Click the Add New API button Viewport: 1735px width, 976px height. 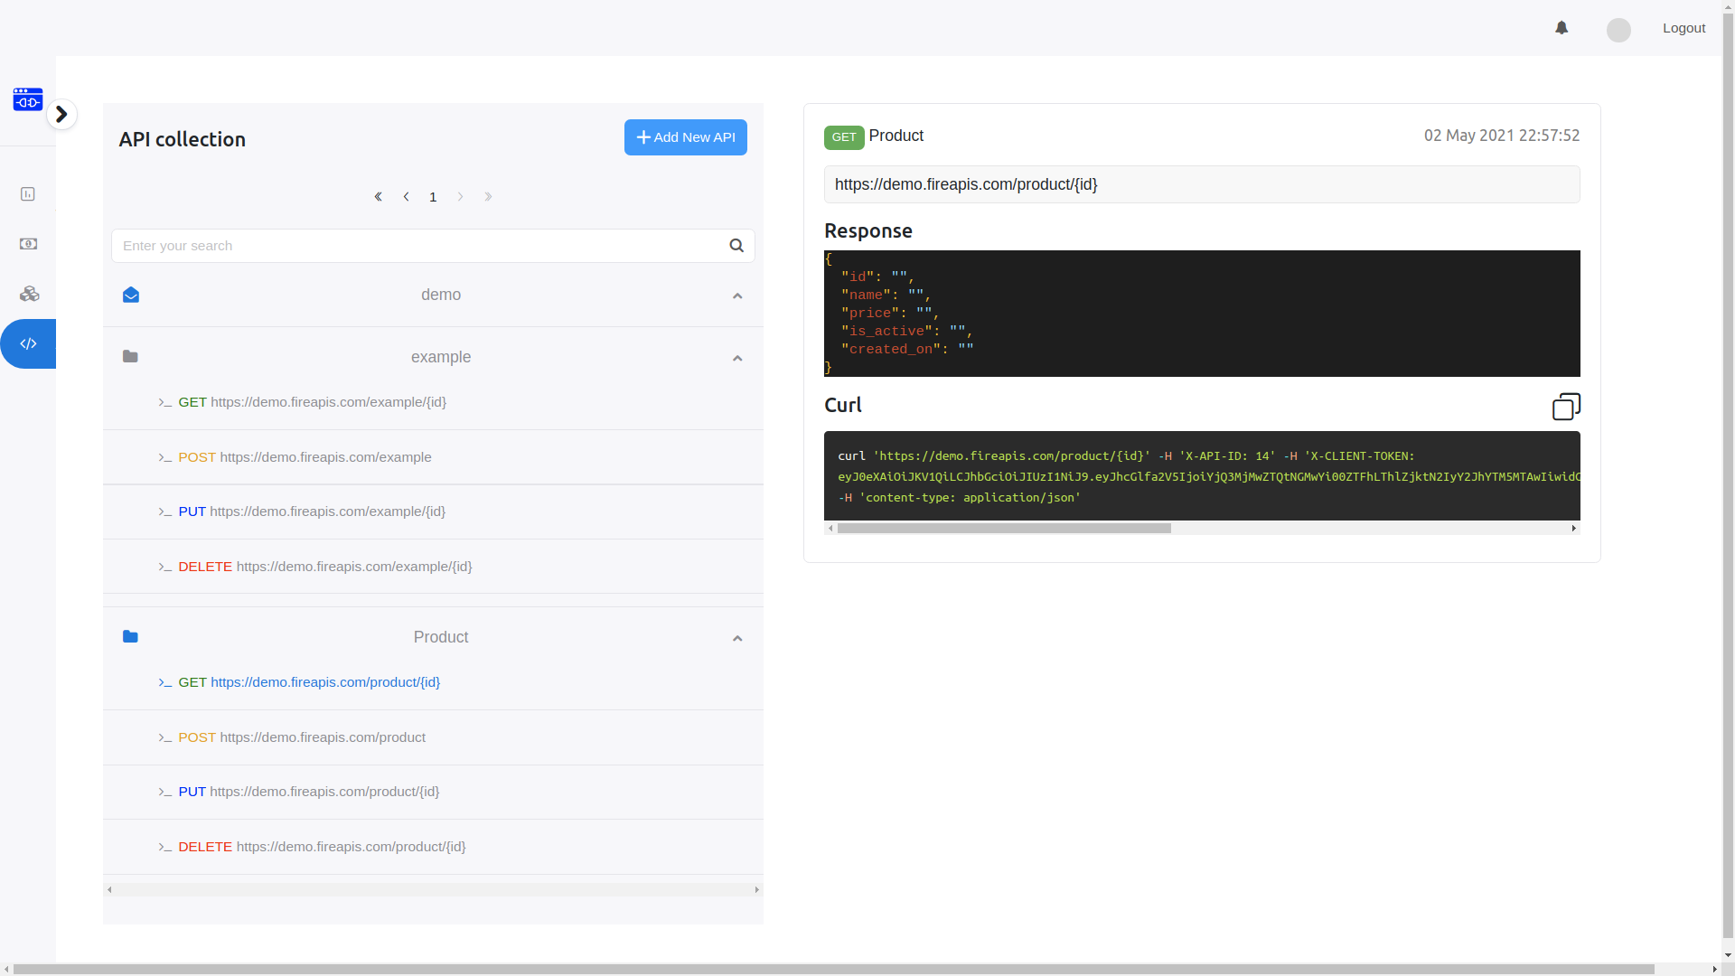click(685, 137)
